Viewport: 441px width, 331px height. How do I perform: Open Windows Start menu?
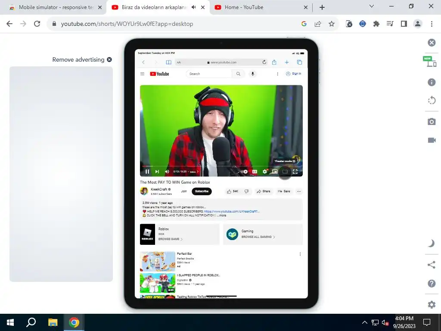(10, 322)
